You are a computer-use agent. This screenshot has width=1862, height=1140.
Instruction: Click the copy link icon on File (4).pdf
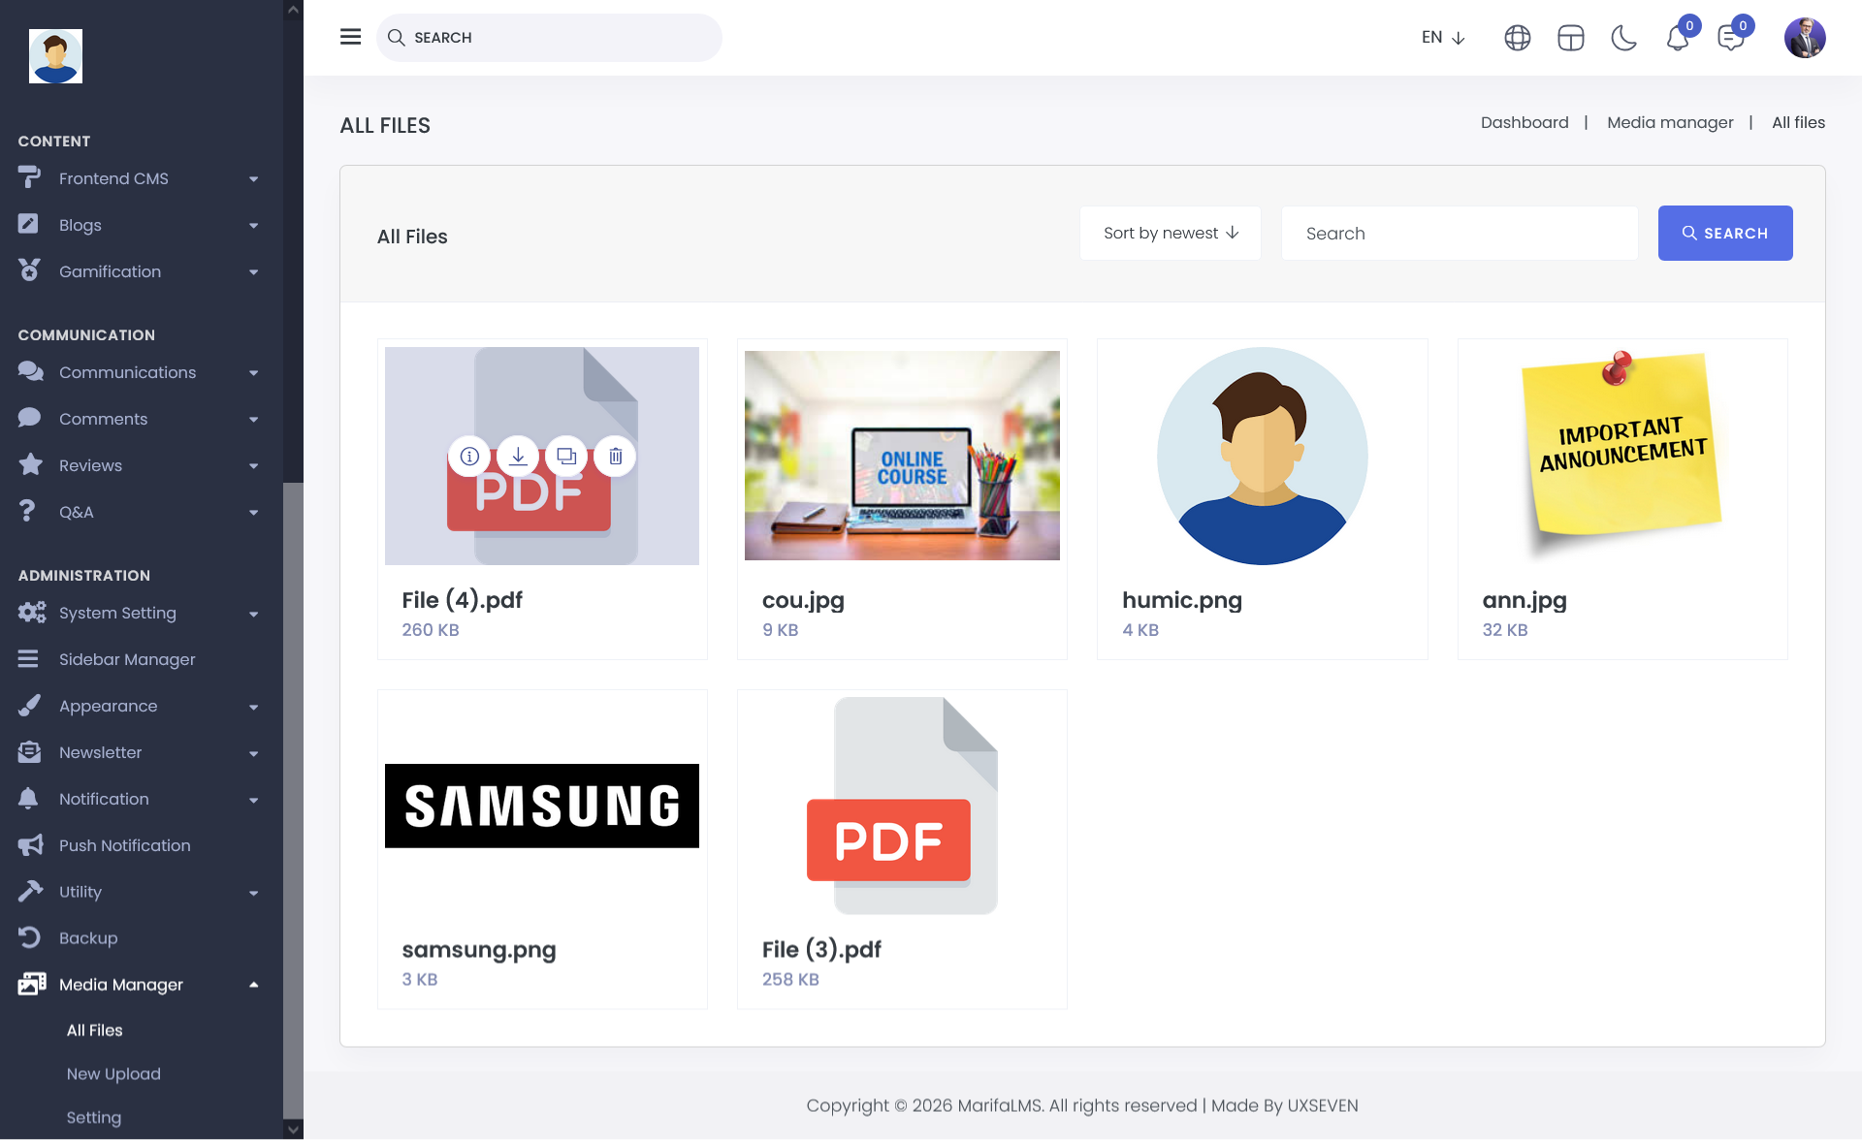click(x=566, y=456)
